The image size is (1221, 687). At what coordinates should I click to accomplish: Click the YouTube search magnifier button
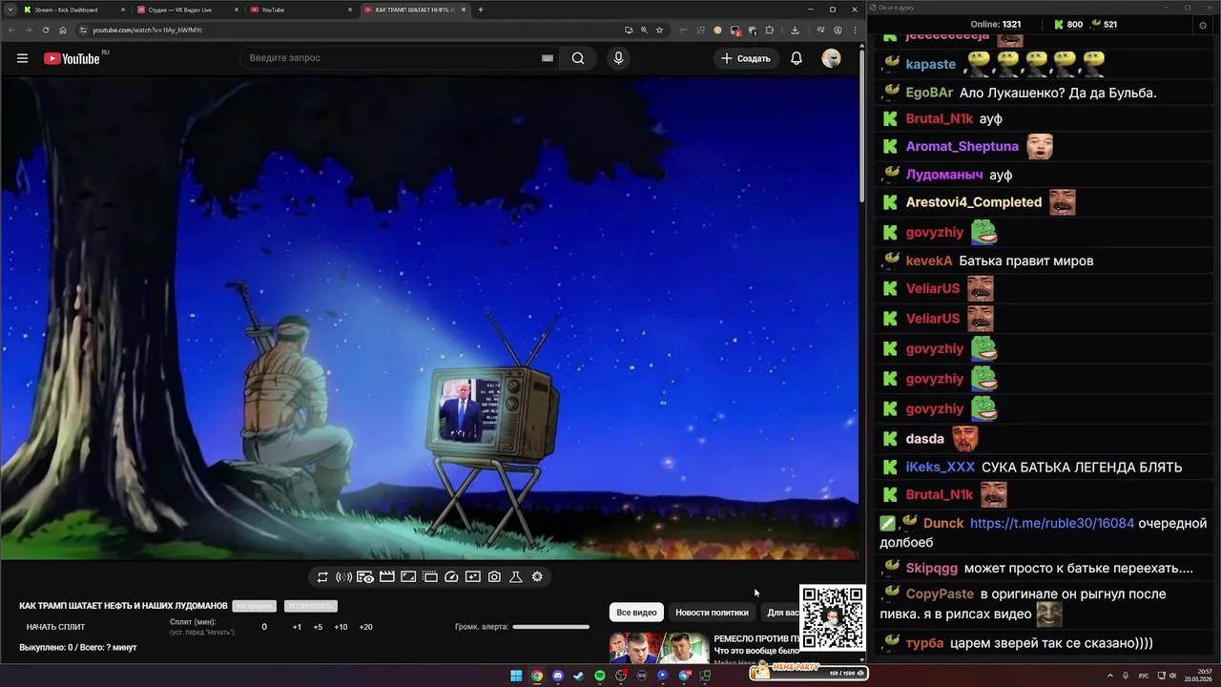[x=578, y=58]
